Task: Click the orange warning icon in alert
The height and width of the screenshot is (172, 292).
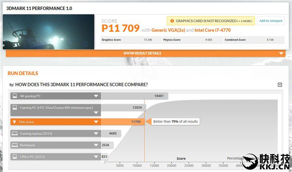Action: click(x=172, y=21)
